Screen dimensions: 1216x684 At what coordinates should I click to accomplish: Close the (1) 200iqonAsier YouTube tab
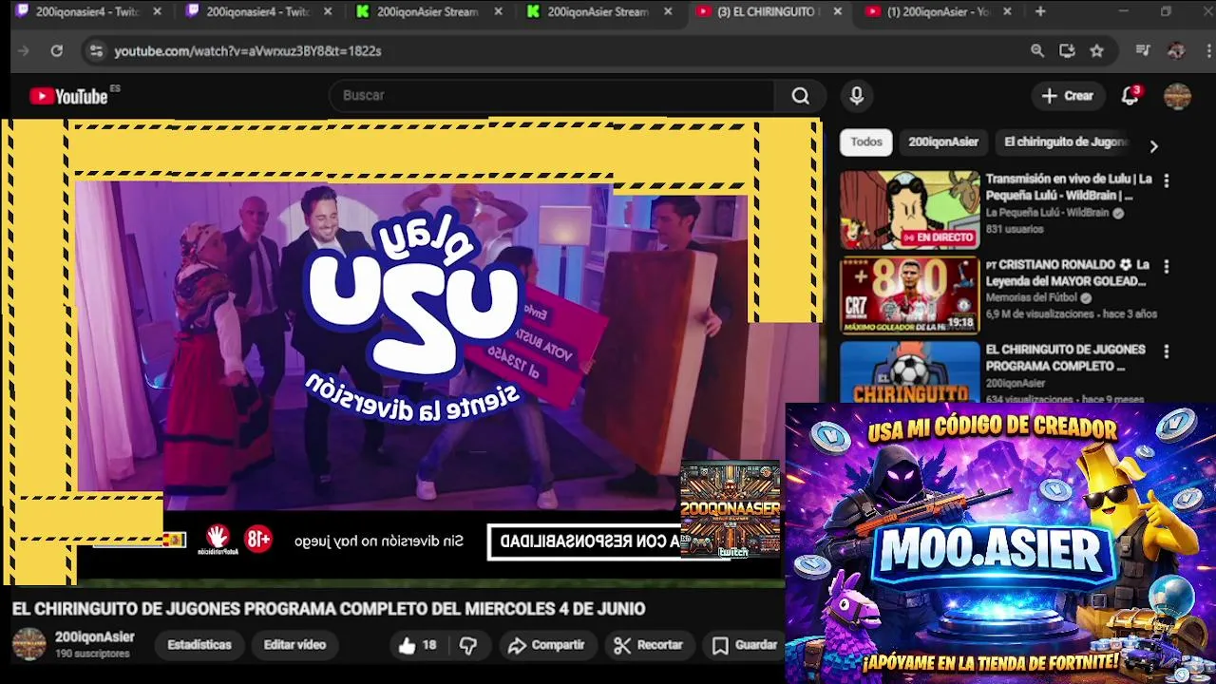[1007, 11]
